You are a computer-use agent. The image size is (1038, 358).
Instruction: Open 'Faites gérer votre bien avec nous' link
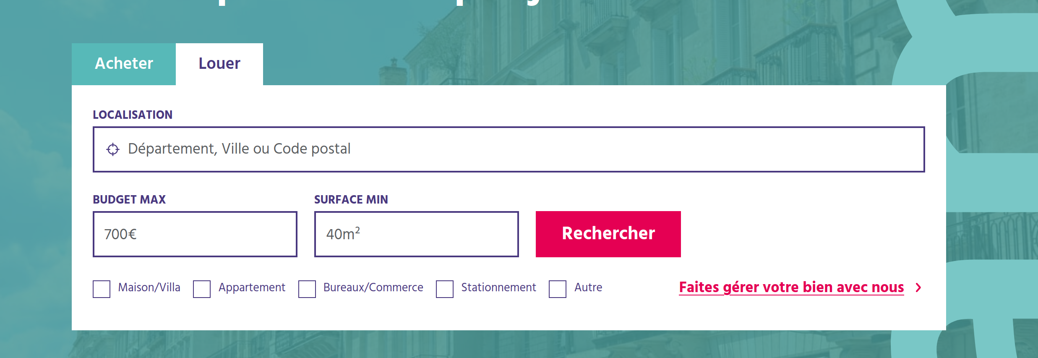791,287
